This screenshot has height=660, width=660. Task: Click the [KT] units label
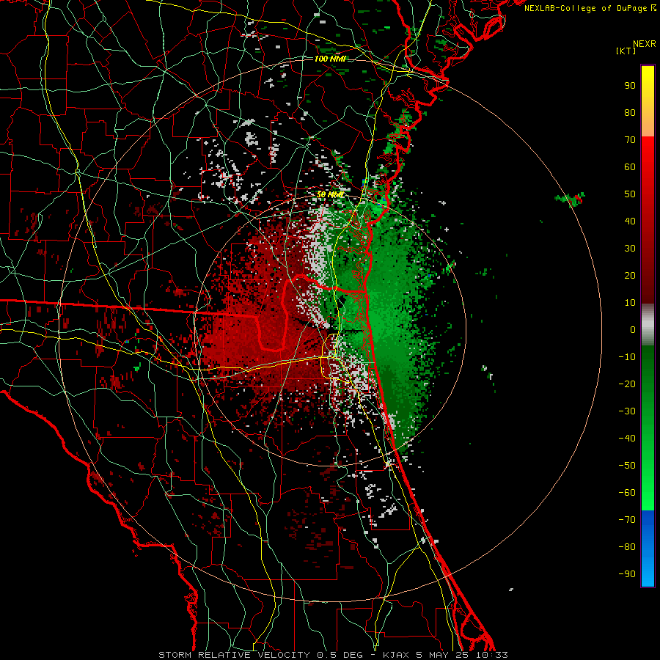pyautogui.click(x=626, y=51)
